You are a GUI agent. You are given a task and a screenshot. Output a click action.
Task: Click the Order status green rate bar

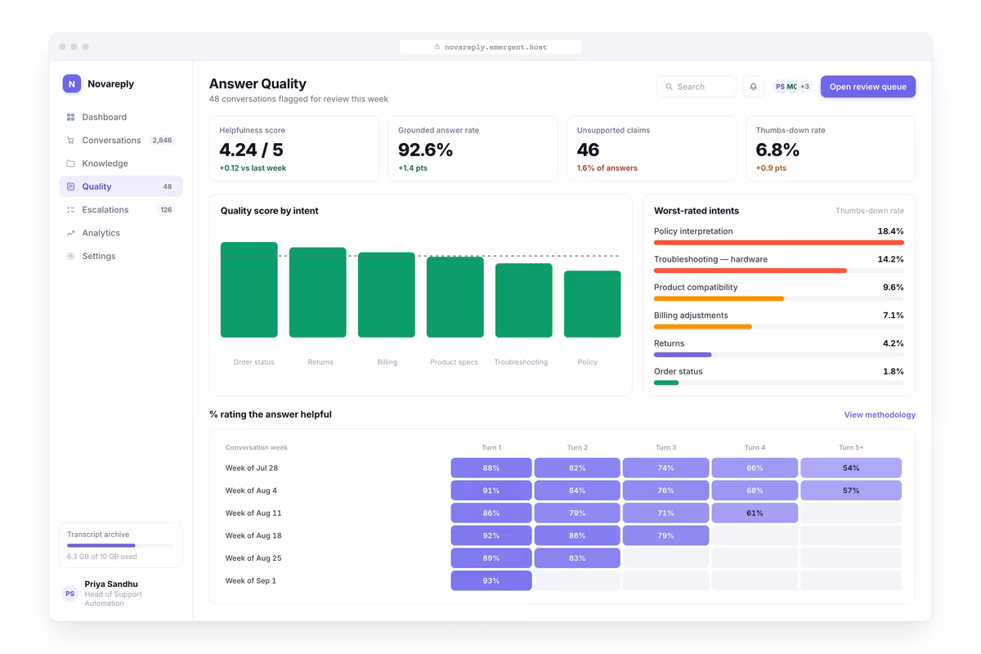[666, 383]
